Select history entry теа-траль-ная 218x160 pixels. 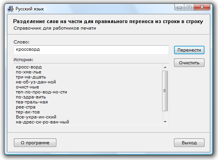pos(32,102)
